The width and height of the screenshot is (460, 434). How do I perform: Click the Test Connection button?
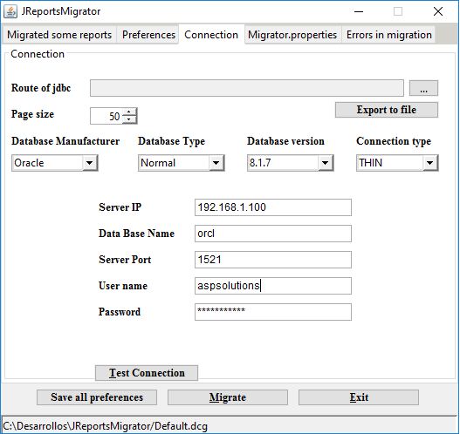click(x=147, y=373)
